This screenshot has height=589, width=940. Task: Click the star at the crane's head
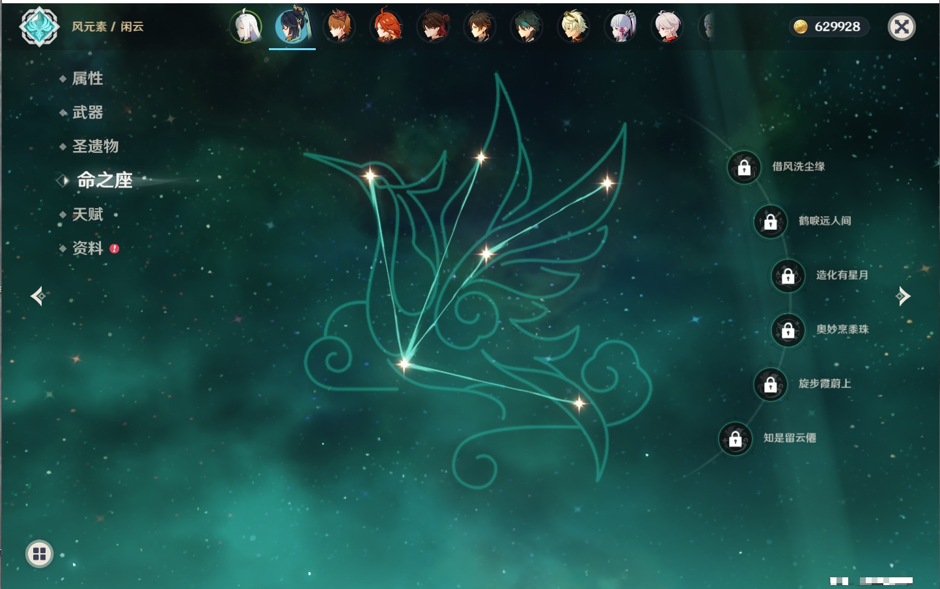coord(370,175)
